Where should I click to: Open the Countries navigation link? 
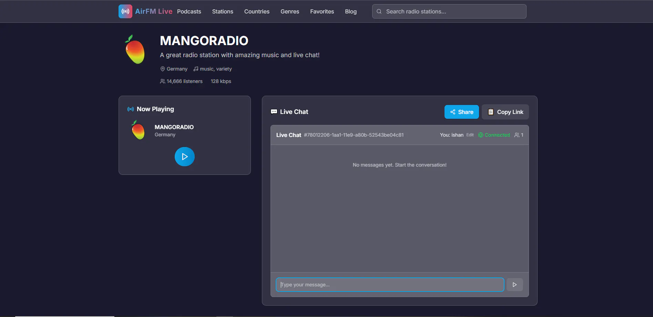pyautogui.click(x=257, y=11)
